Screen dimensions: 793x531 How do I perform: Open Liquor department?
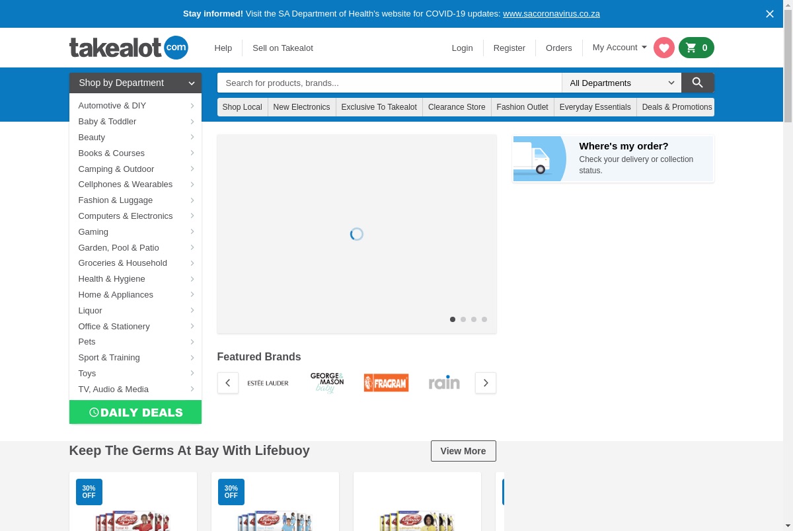tap(135, 311)
